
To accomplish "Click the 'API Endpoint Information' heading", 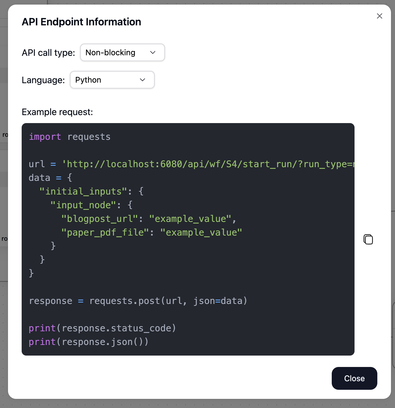I will click(82, 22).
